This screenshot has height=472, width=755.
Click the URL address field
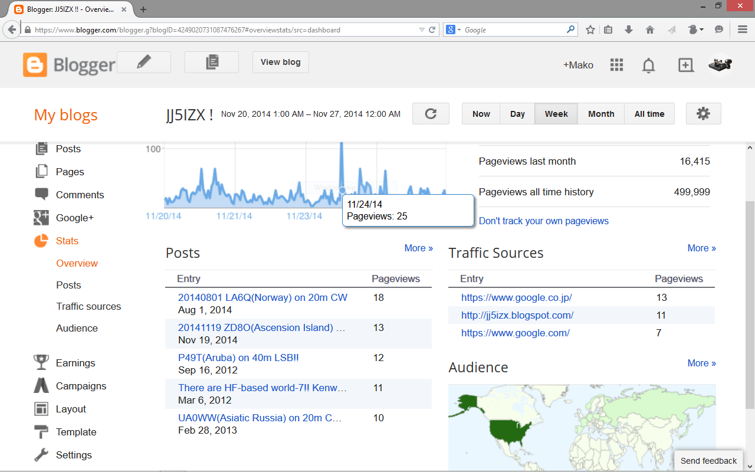(x=224, y=29)
